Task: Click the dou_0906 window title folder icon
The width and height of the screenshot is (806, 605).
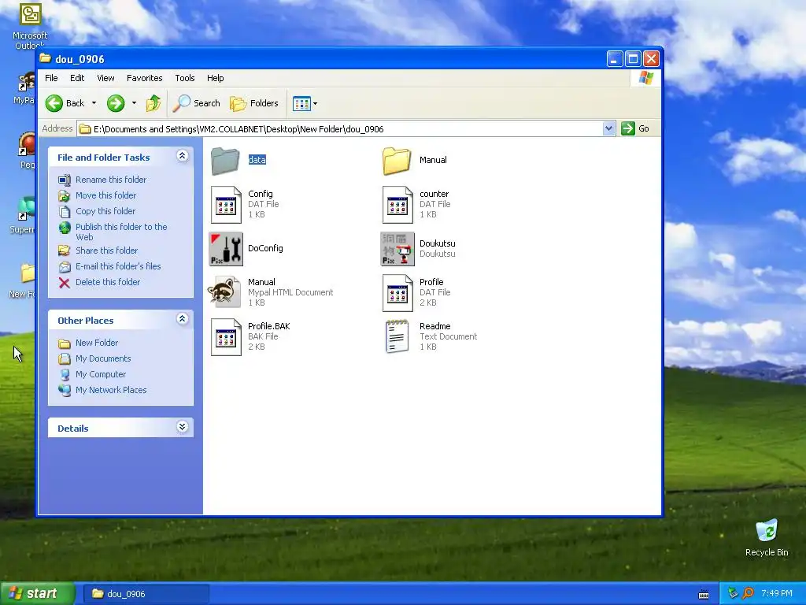Action: (x=46, y=58)
